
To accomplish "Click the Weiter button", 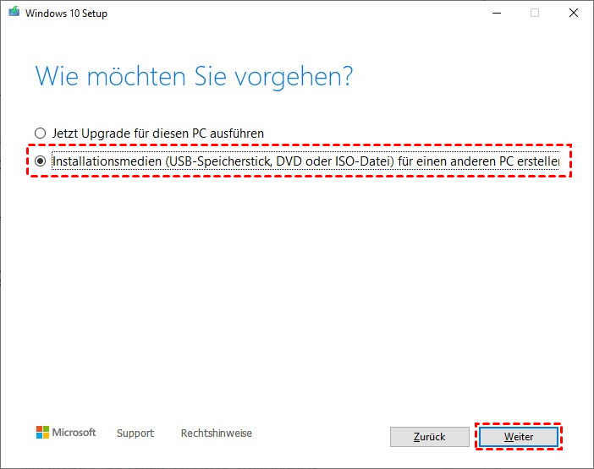I will click(x=518, y=437).
